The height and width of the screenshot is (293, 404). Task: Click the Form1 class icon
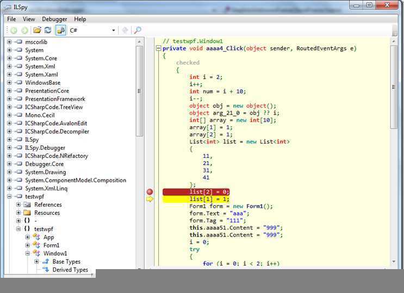(x=36, y=245)
